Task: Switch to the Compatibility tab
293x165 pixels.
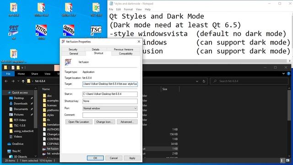Action: [125, 54]
